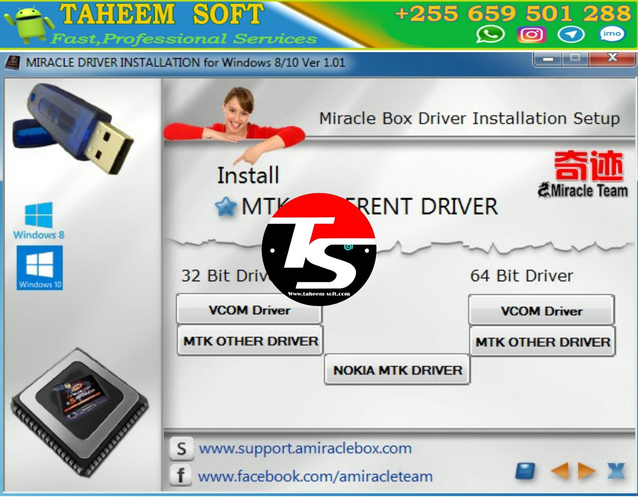Install the NOKIA MTK DRIVER
Viewport: 638px width, 499px height.
(x=398, y=370)
